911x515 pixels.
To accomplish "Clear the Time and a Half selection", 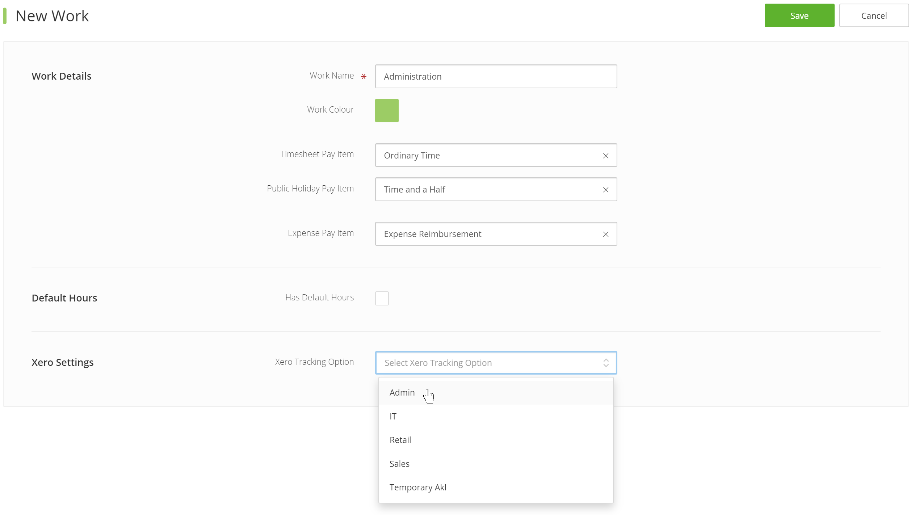I will (x=605, y=190).
